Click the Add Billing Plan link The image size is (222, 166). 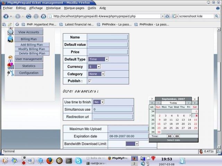tap(32, 45)
